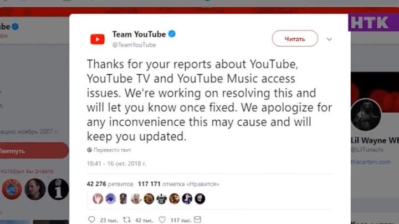Click the first liker avatar in the row
The height and width of the screenshot is (224, 399).
(x=98, y=199)
